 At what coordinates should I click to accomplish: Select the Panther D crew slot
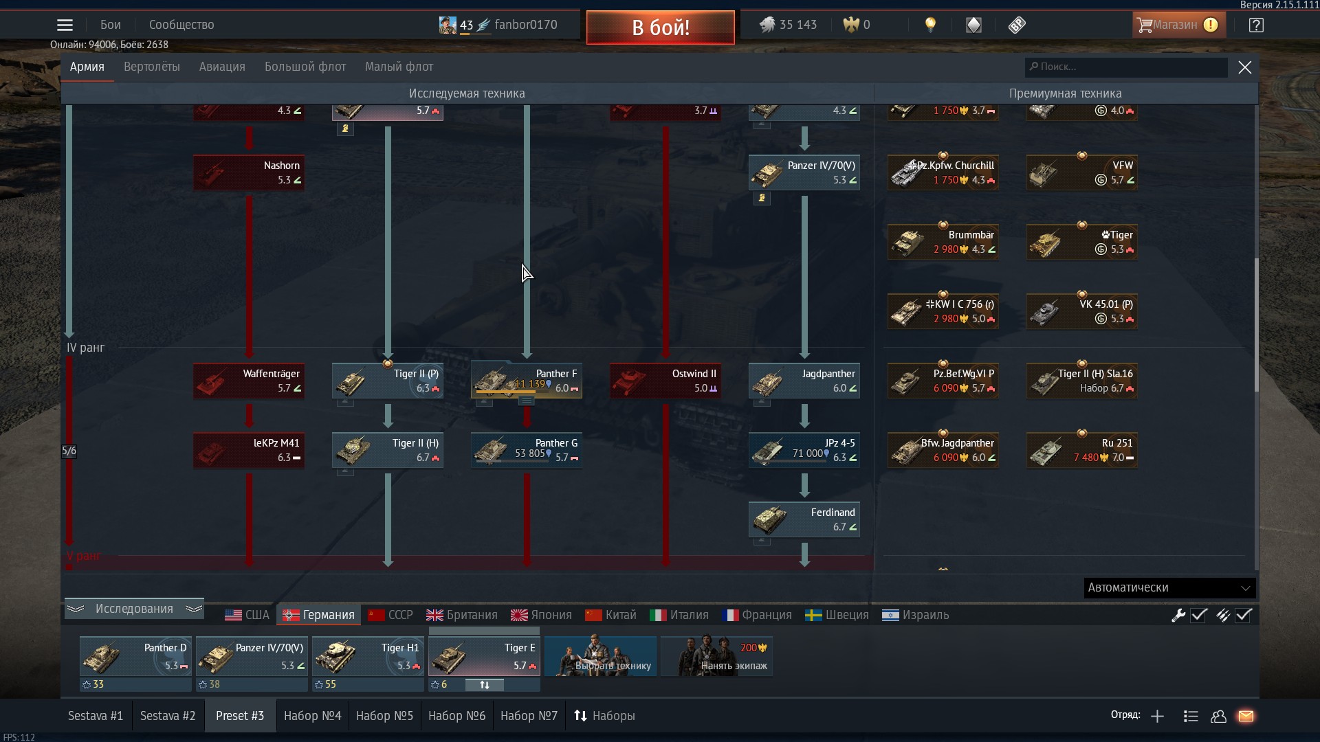(x=135, y=656)
